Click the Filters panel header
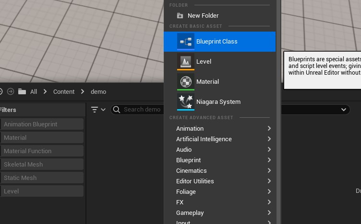This screenshot has height=224, width=361. (x=43, y=110)
